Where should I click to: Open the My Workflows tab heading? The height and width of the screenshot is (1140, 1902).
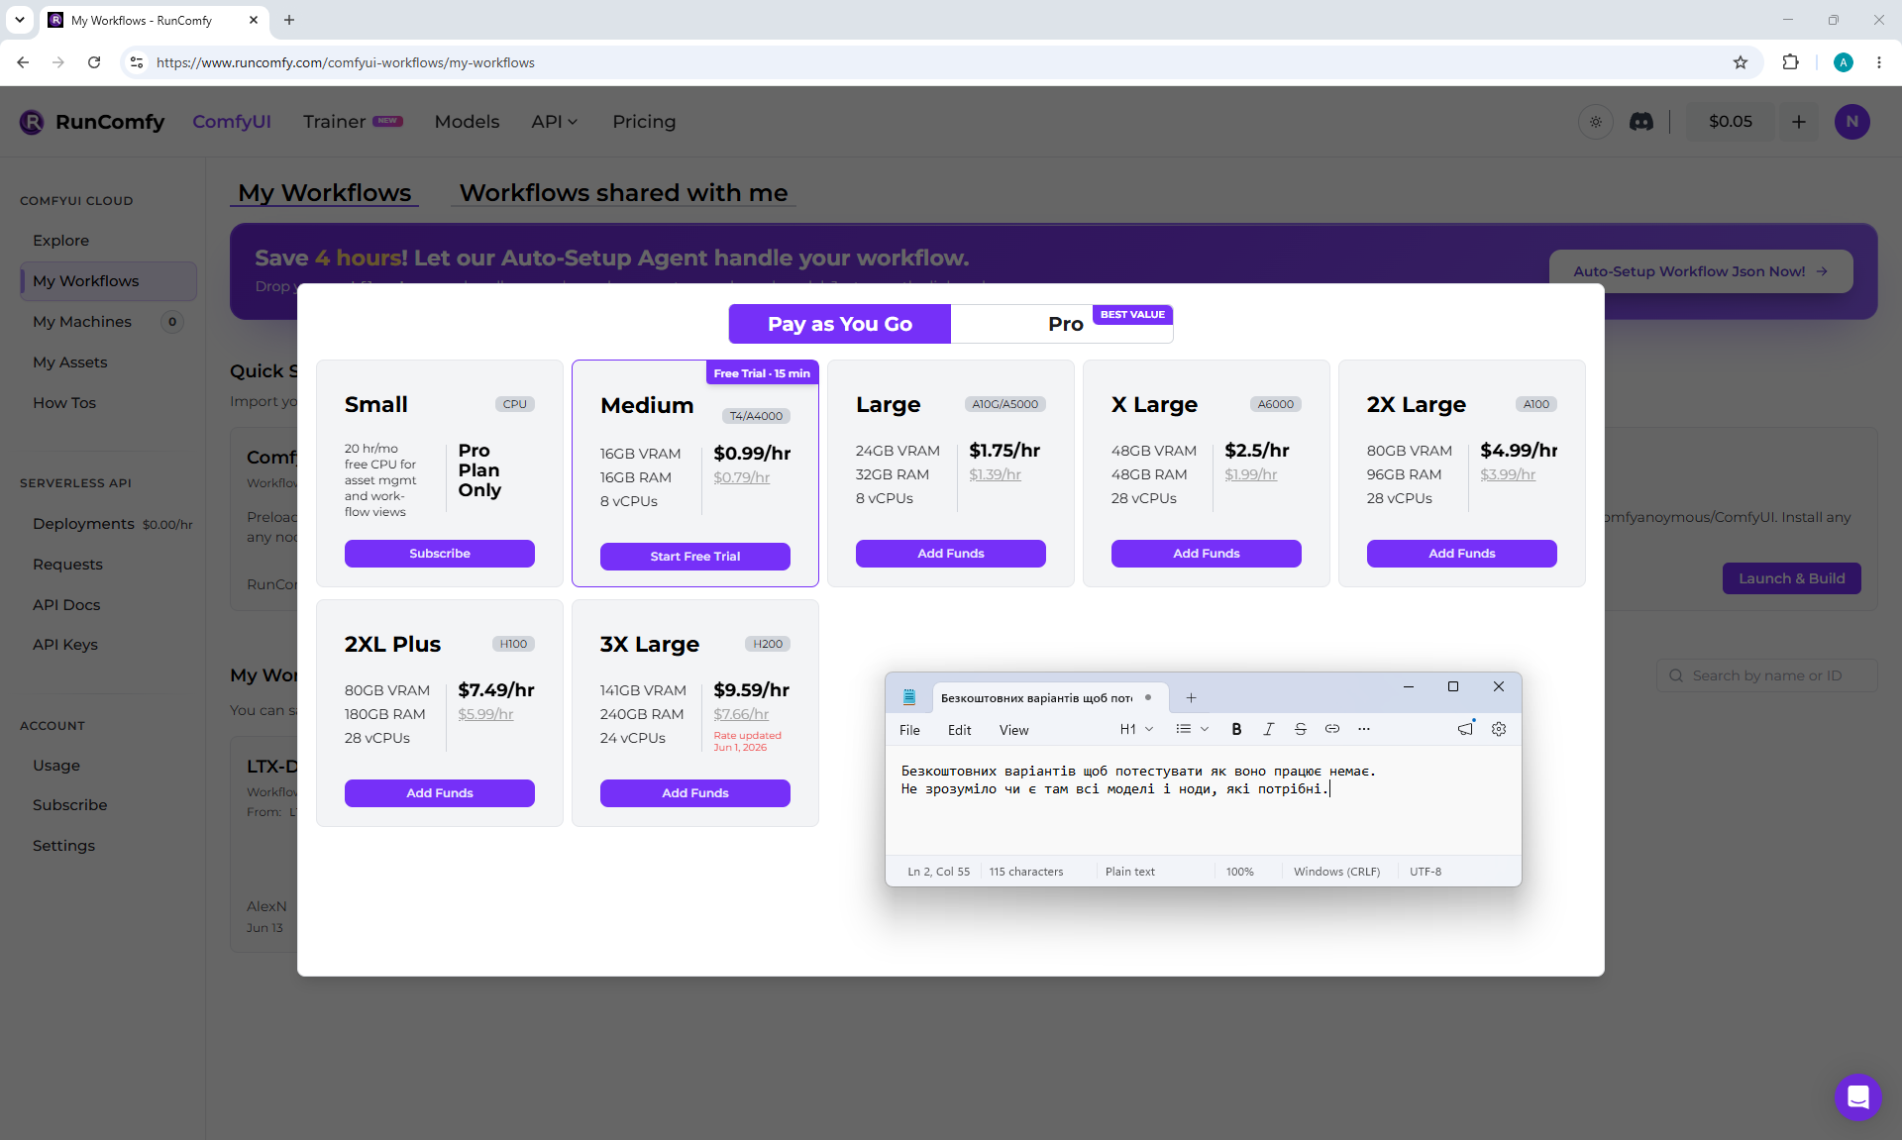point(324,193)
